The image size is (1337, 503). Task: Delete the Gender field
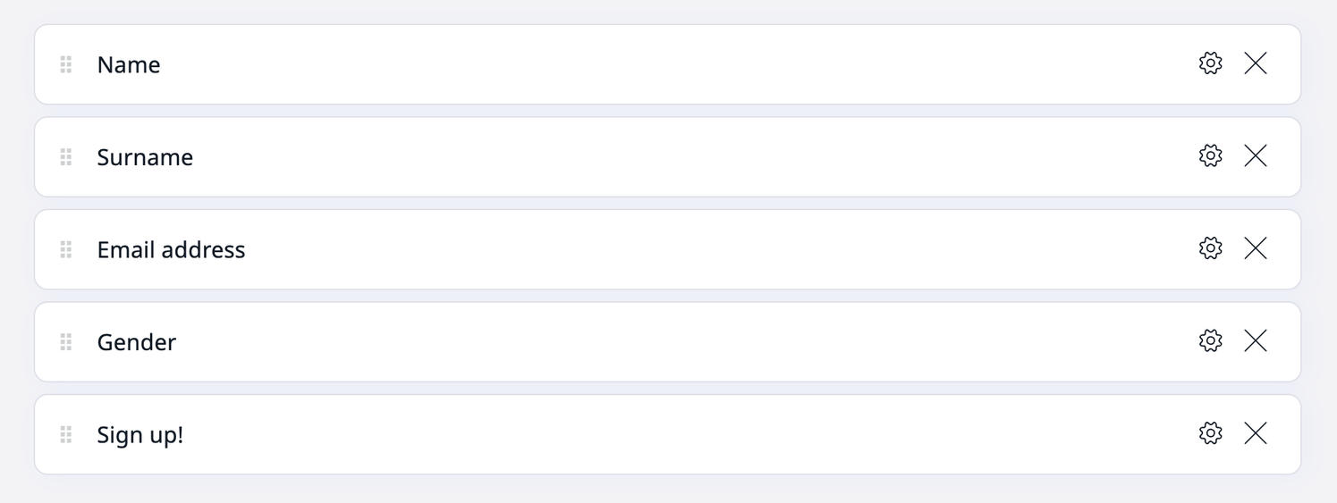(x=1256, y=341)
